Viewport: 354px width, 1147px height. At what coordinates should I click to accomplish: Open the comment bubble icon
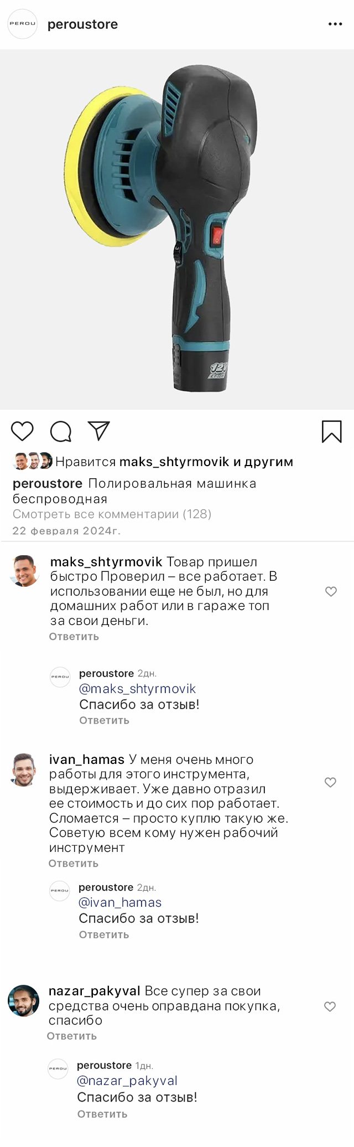point(60,431)
